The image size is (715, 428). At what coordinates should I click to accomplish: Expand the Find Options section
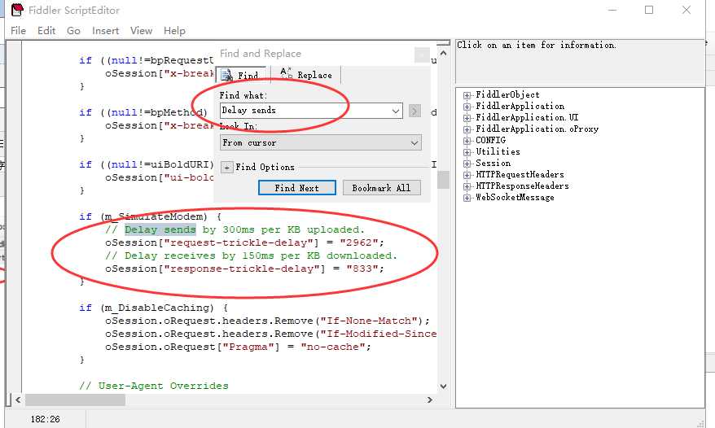tap(226, 168)
